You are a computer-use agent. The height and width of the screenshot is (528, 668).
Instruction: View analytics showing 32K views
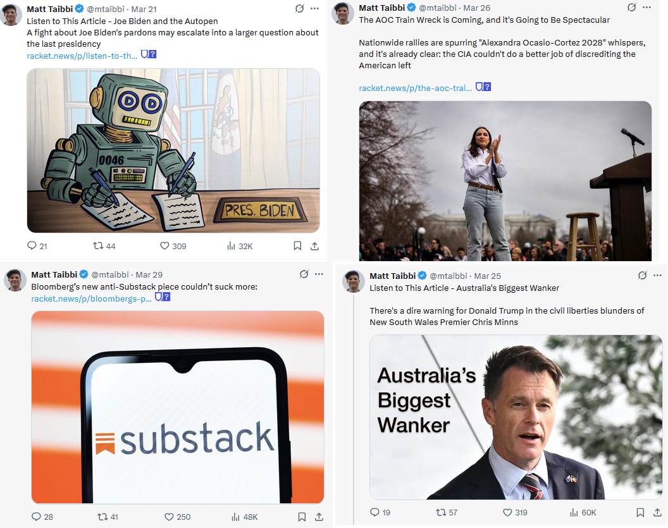pyautogui.click(x=240, y=246)
